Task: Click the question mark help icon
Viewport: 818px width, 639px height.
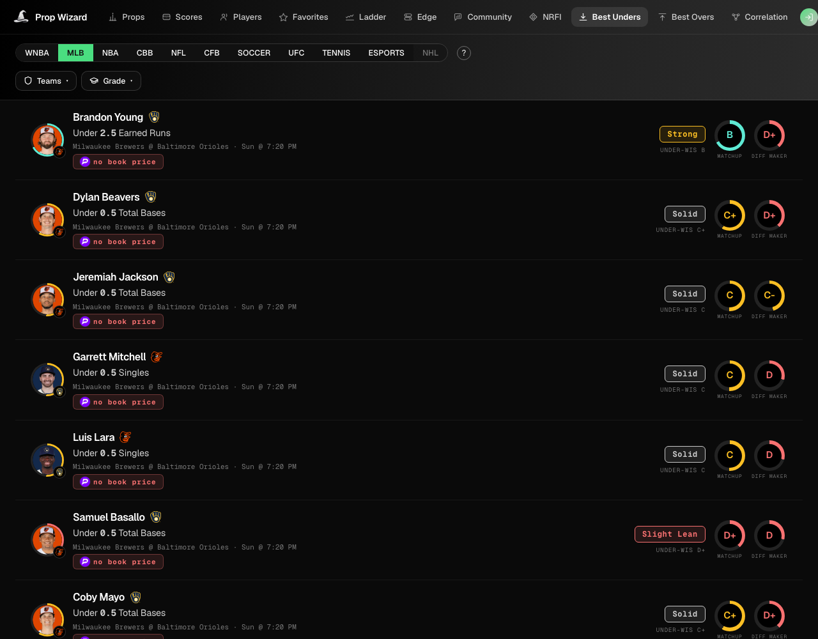Action: pyautogui.click(x=464, y=53)
